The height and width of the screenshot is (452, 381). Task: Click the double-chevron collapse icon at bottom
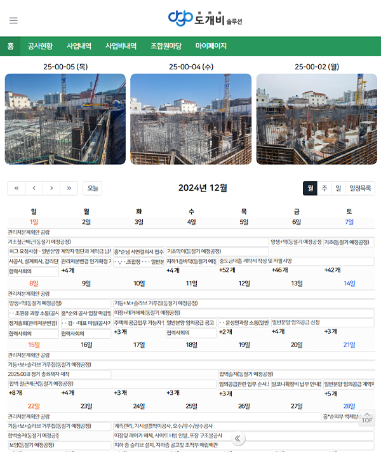(238, 438)
